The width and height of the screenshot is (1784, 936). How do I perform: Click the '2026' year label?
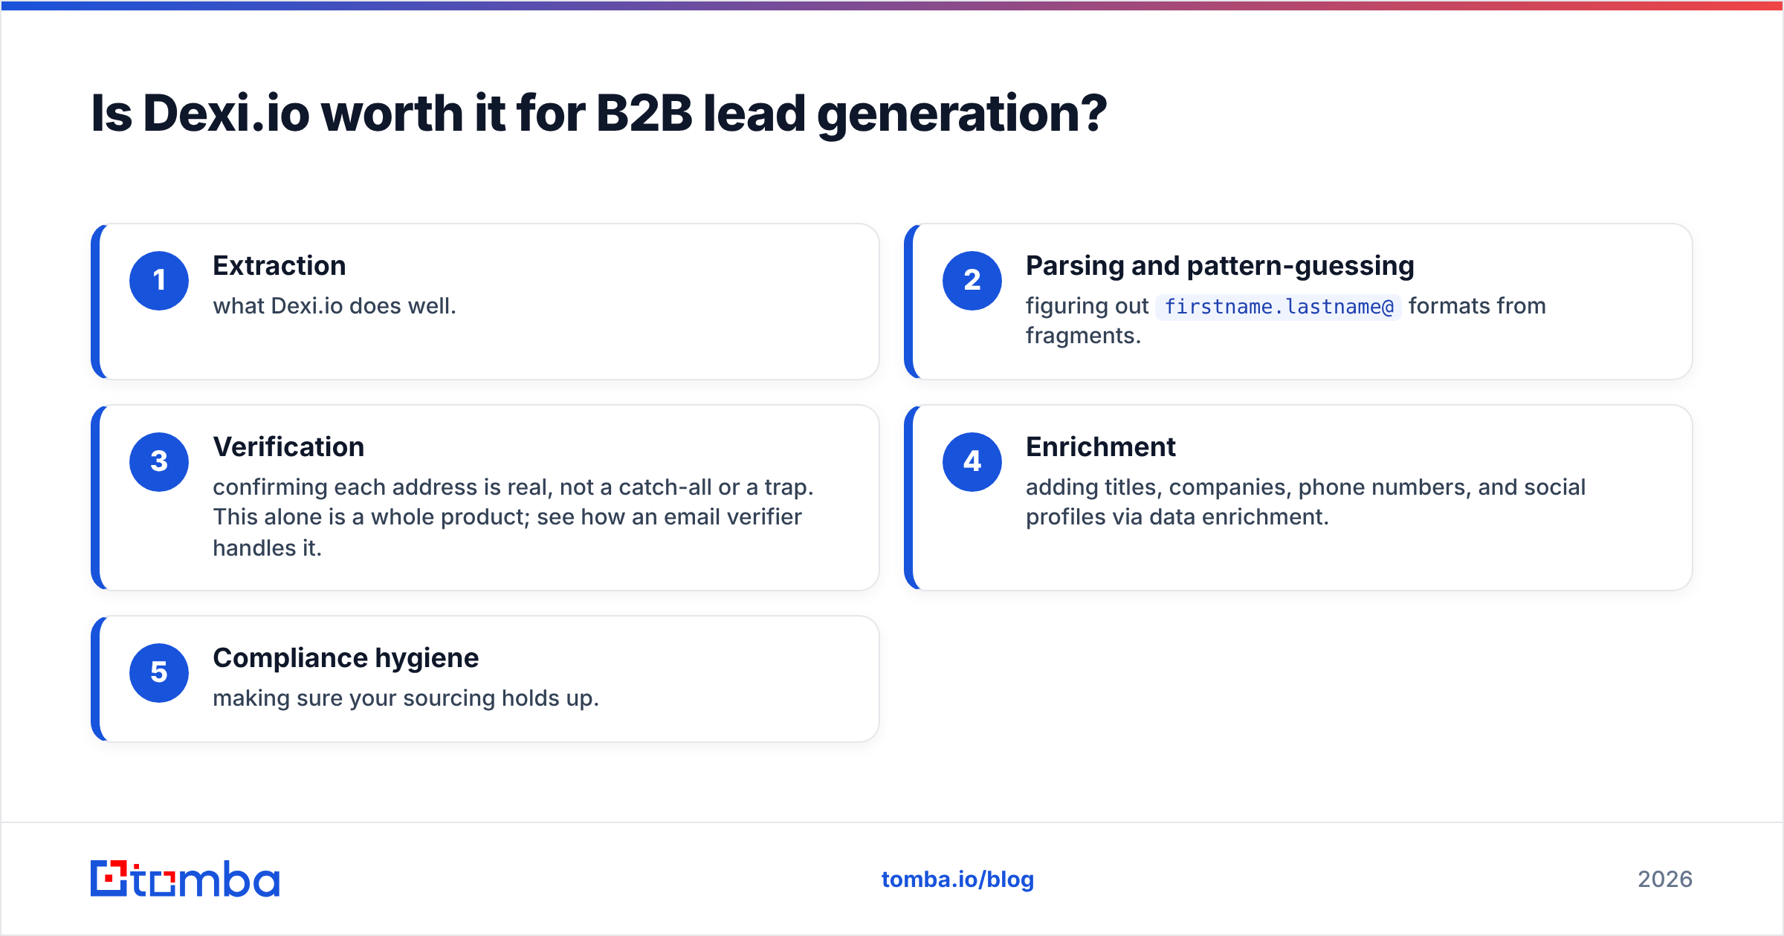point(1665,880)
